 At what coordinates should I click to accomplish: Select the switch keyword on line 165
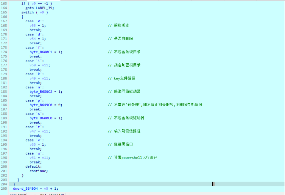(x=27, y=13)
